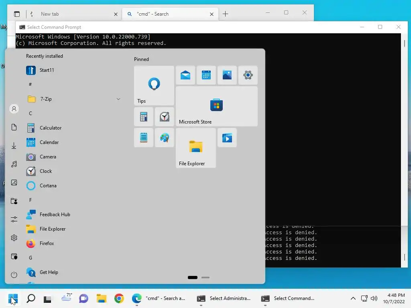Open the Tips pinned tile

point(154,86)
